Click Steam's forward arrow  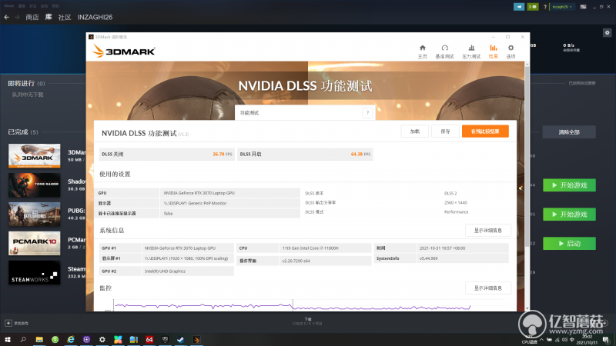17,17
